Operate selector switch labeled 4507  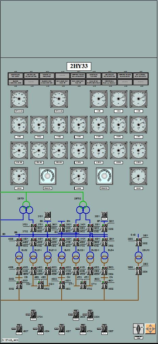[x=19, y=328]
